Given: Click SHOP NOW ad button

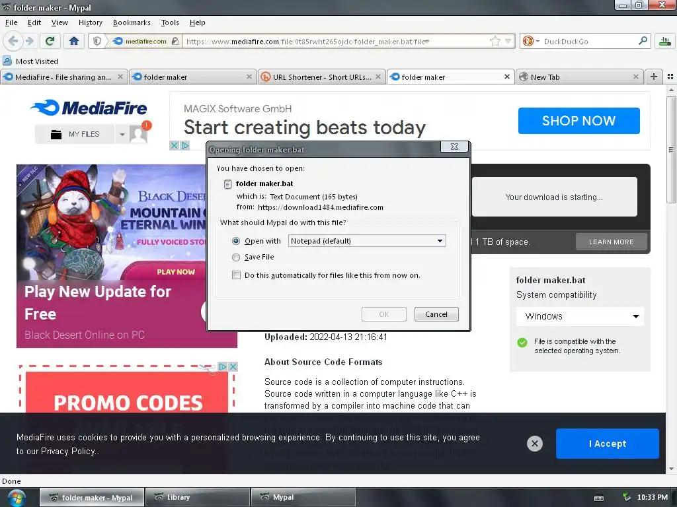Looking at the screenshot, I should 578,121.
